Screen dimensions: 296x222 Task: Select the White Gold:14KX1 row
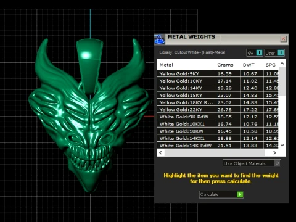click(218, 138)
